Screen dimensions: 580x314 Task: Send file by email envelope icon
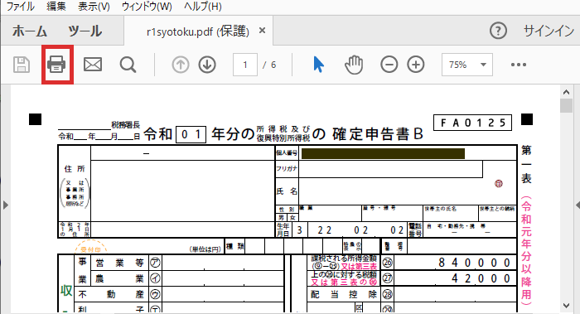[93, 65]
